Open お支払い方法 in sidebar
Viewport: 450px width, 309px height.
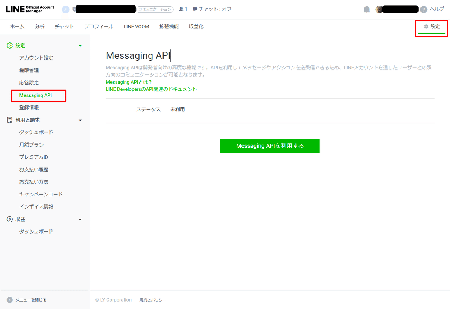pyautogui.click(x=34, y=182)
